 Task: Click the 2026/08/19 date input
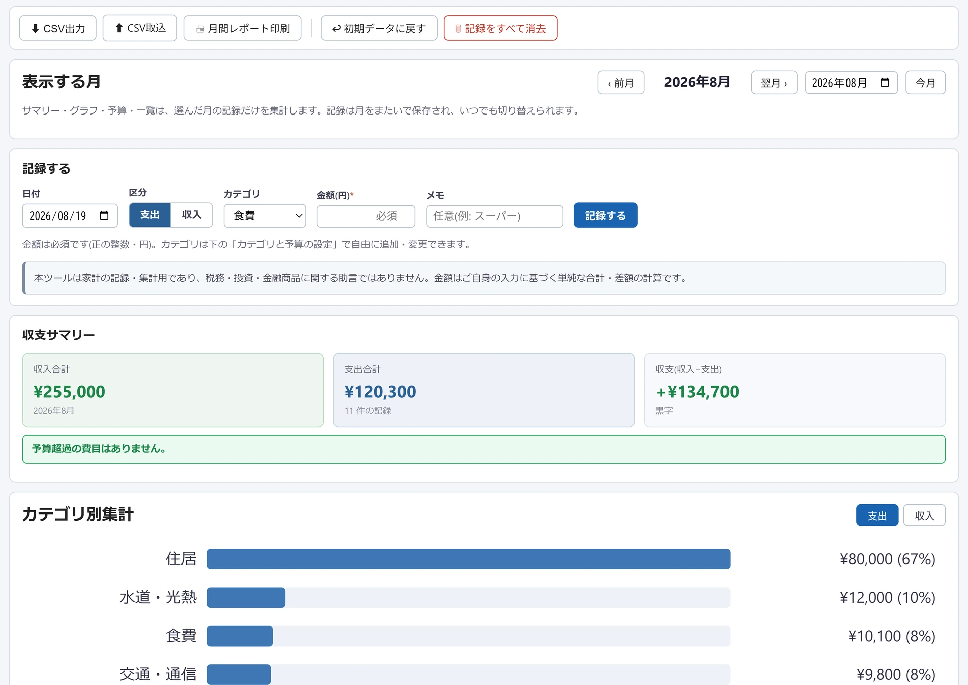click(70, 216)
